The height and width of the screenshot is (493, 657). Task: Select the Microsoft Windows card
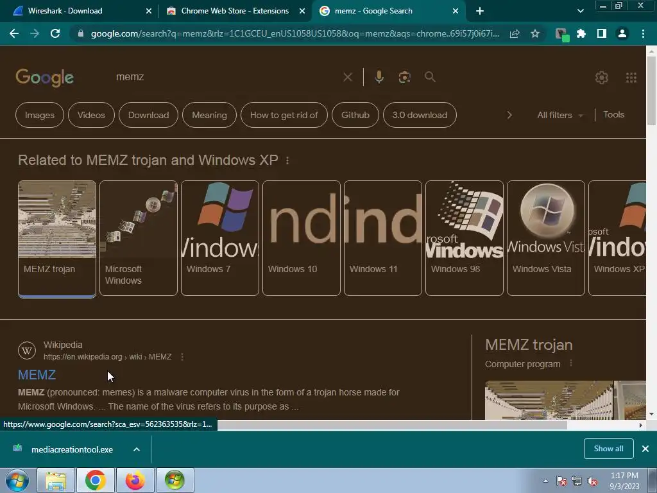[x=139, y=238]
